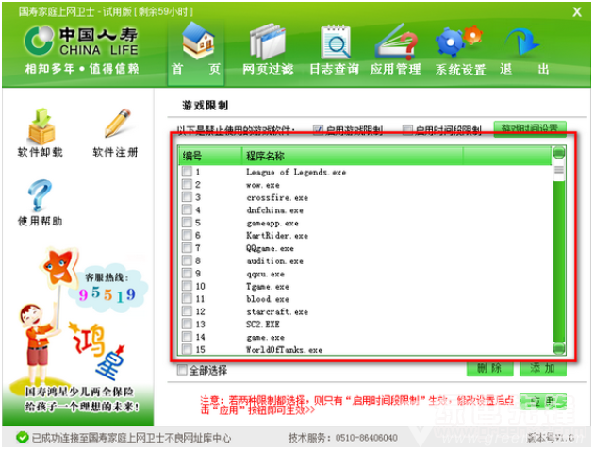Viewport: 594px width, 451px height.
Task: Click the 软件注册 pencil icon
Action: pos(117,124)
